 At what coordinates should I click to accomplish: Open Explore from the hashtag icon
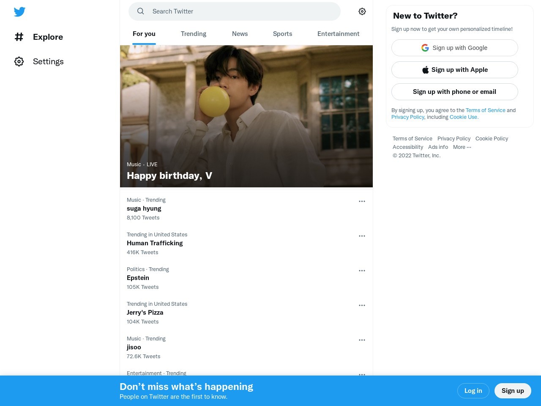click(x=19, y=37)
